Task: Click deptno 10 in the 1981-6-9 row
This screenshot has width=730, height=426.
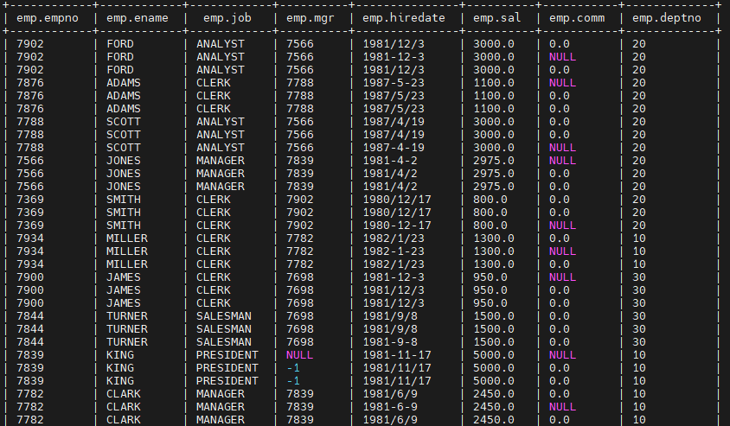Action: pos(638,406)
